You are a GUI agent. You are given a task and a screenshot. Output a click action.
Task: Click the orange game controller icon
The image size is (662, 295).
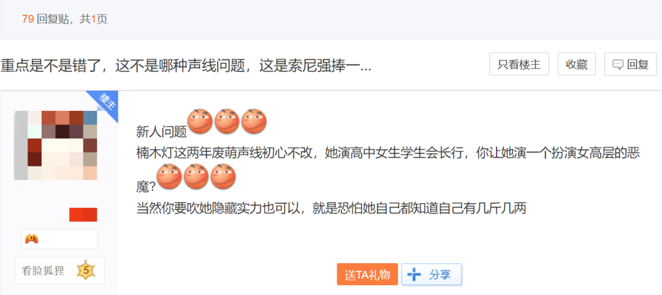point(32,239)
